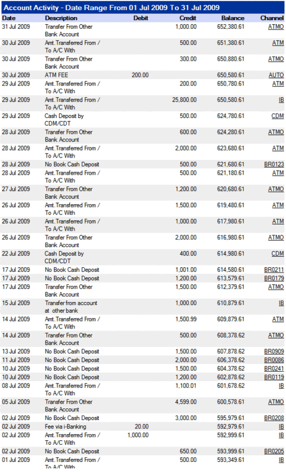
Task: Open the BR0909 channel link
Action: (x=274, y=352)
